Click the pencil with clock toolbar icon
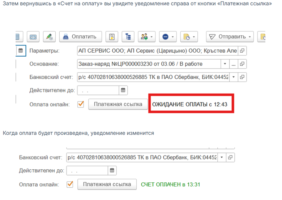Viewport: 282px width, 200px height. pos(49,37)
